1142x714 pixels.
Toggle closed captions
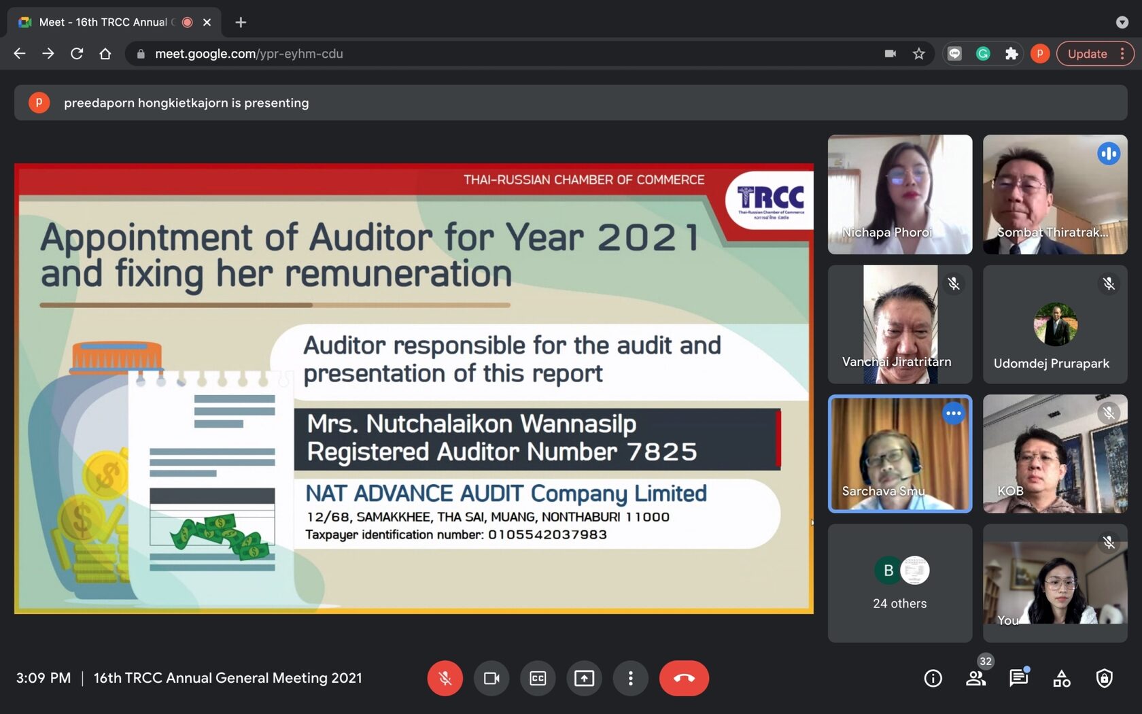point(538,678)
